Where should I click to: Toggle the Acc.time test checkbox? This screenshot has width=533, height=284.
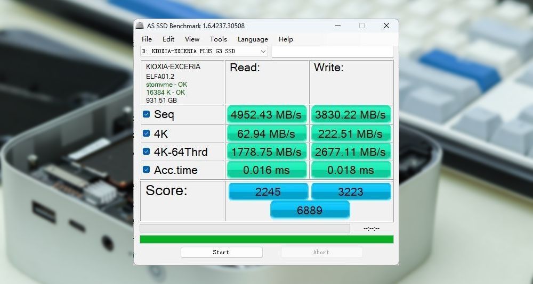tap(146, 170)
